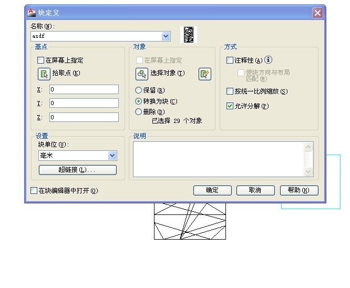
Task: Click the block preview thumbnail
Action: [x=189, y=35]
